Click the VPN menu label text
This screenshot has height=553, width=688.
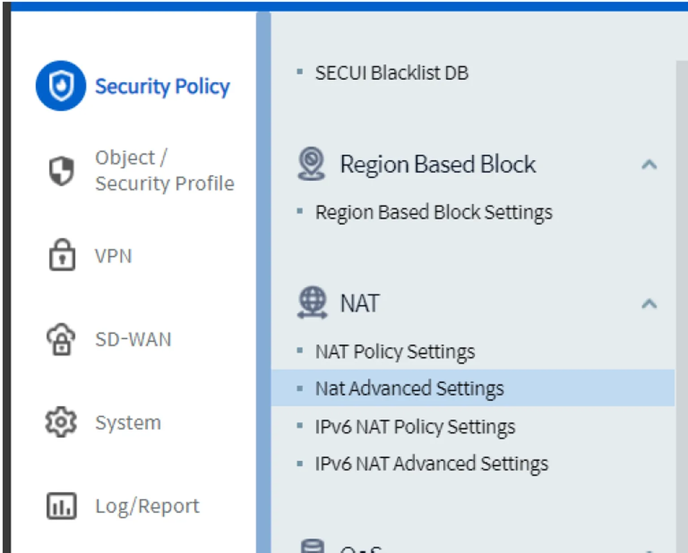click(x=112, y=256)
